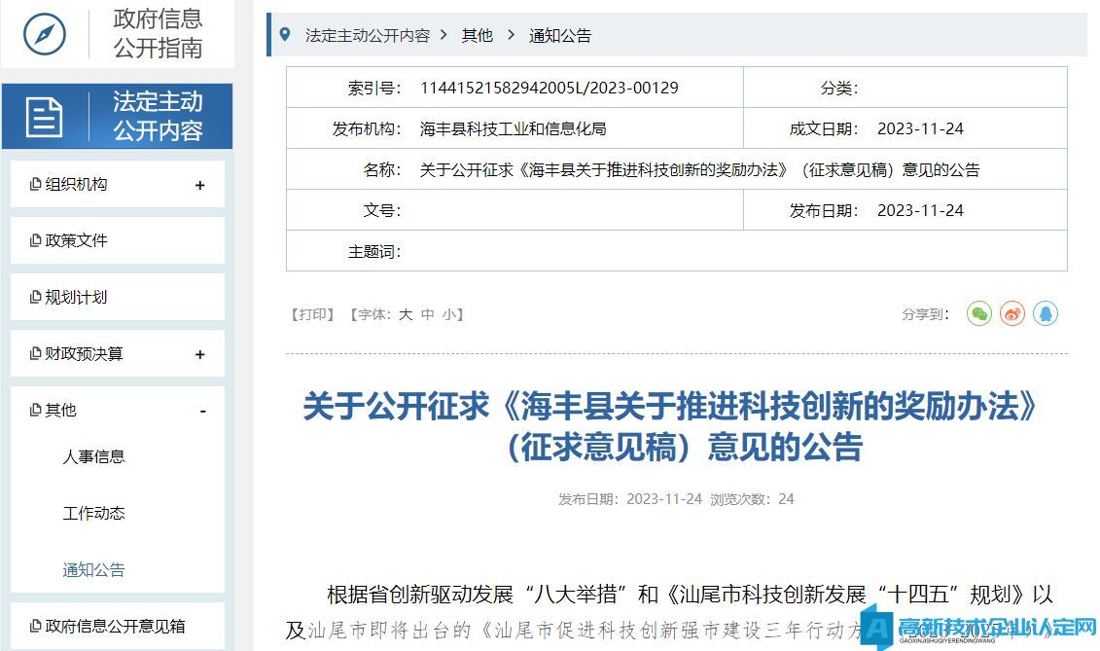This screenshot has height=651, width=1100.
Task: Expand 组织机构 with the plus sign
Action: pos(200,185)
